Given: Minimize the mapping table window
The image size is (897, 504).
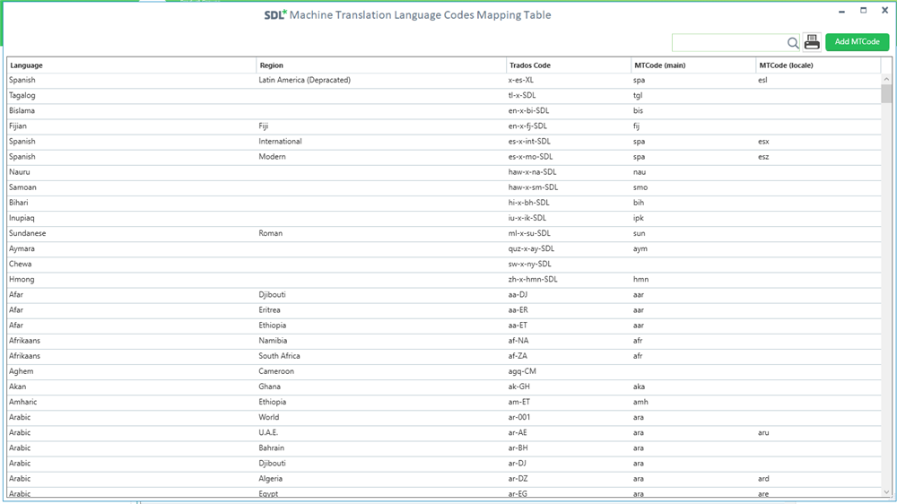Looking at the screenshot, I should [841, 11].
